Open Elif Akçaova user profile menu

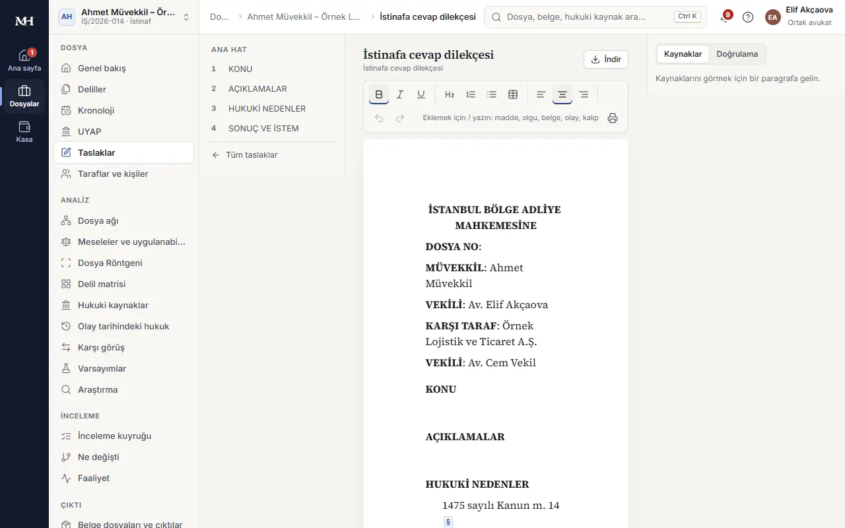tap(799, 17)
